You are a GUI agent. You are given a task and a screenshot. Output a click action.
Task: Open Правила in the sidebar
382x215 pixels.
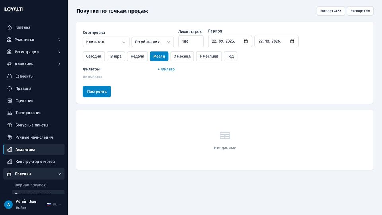(x=34, y=88)
